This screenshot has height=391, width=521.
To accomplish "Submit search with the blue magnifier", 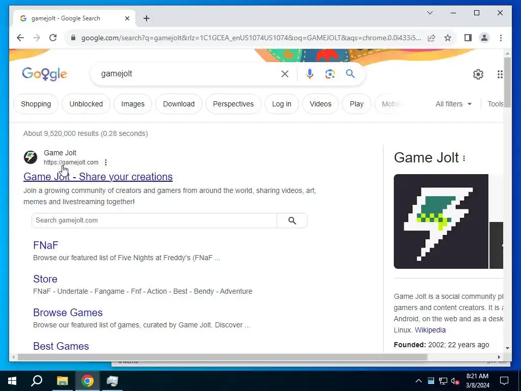I will [x=350, y=73].
